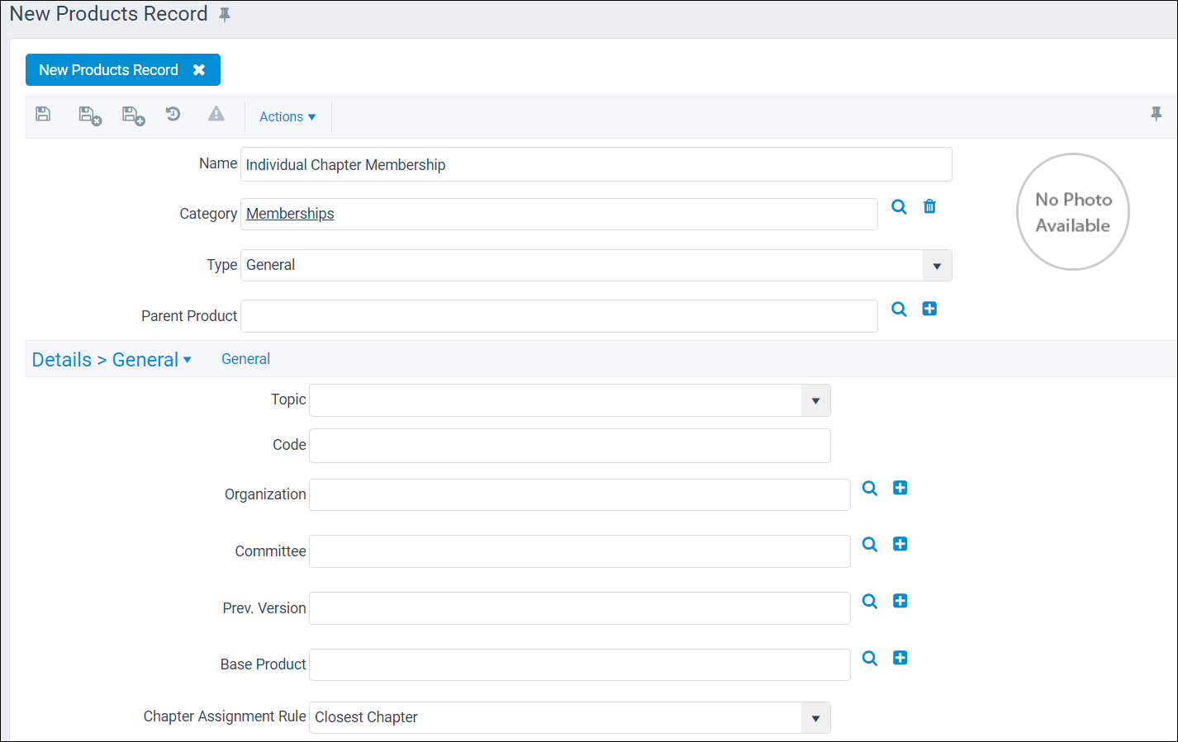Open the Memberships category link
1178x742 pixels.
click(290, 214)
